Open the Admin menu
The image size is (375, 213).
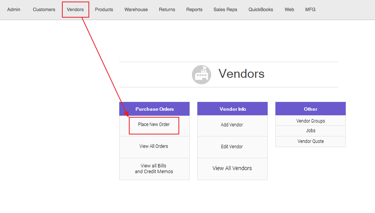(x=14, y=10)
